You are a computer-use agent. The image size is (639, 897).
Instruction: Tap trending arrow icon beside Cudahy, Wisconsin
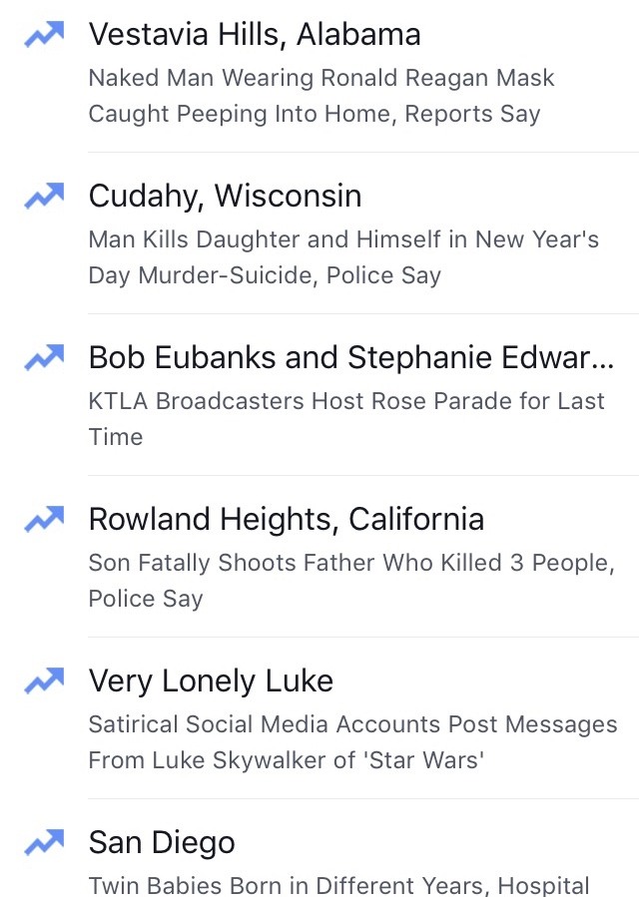pyautogui.click(x=44, y=197)
